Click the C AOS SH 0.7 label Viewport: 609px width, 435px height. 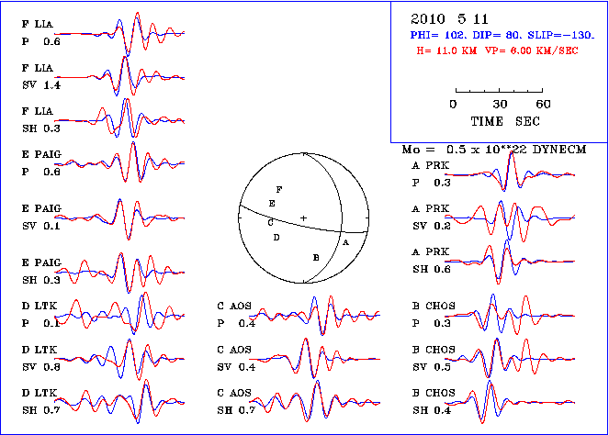coord(237,402)
